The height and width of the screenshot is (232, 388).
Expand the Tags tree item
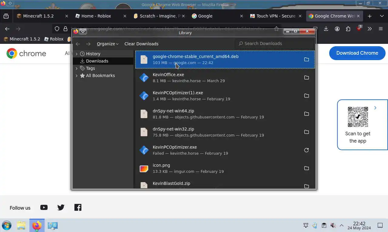[x=76, y=68]
